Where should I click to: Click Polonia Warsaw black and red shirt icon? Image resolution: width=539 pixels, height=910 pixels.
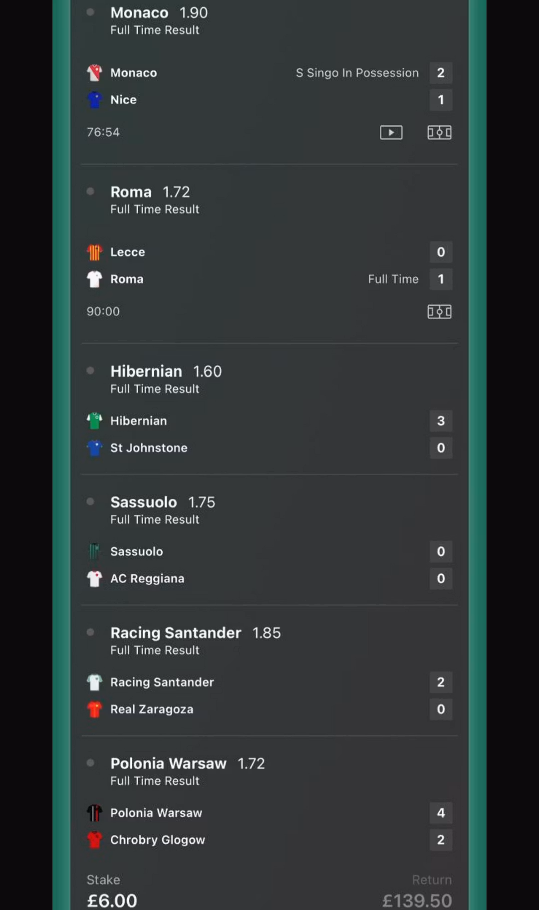point(94,813)
